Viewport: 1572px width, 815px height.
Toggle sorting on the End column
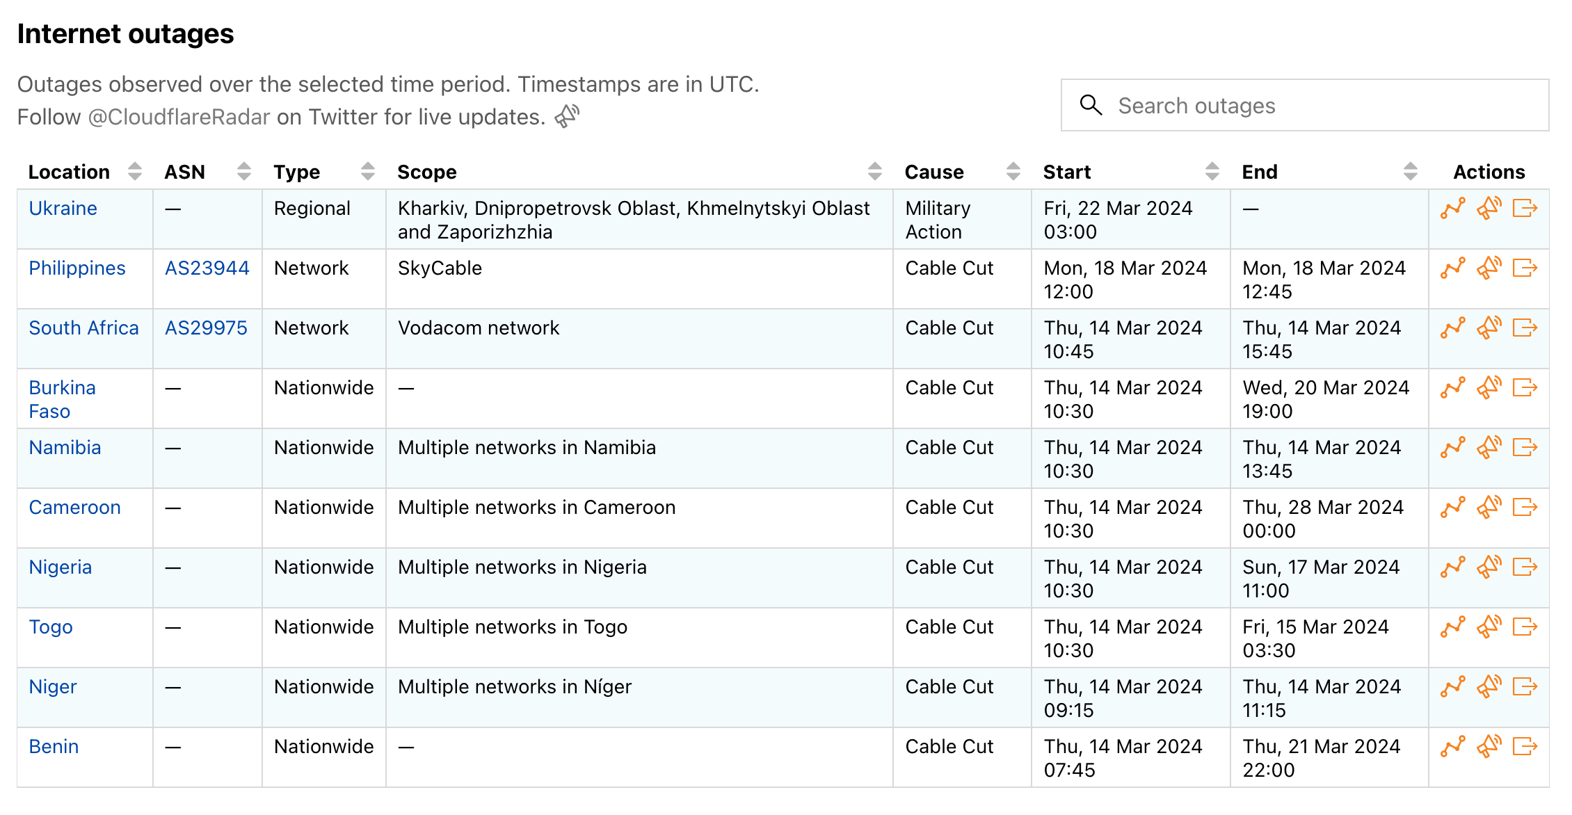(1410, 172)
